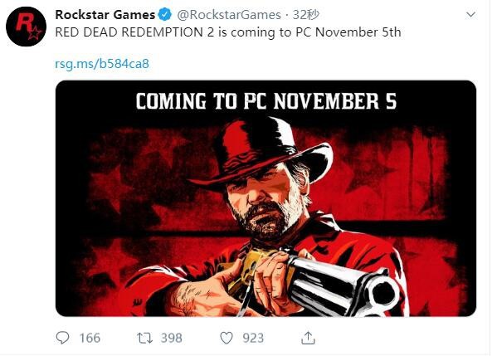The width and height of the screenshot is (497, 356).
Task: Click the 166 replies count
Action: point(90,338)
